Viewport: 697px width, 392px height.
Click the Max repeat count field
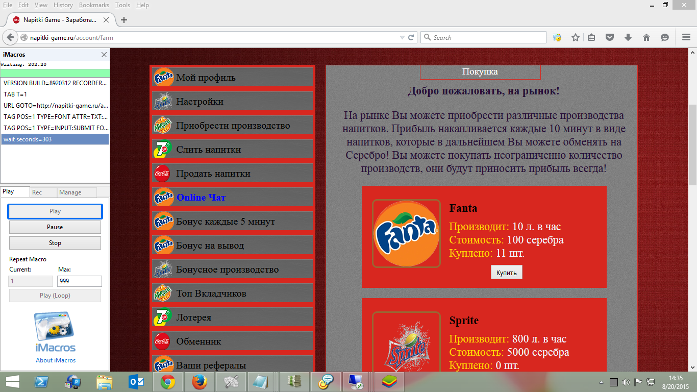tap(80, 281)
